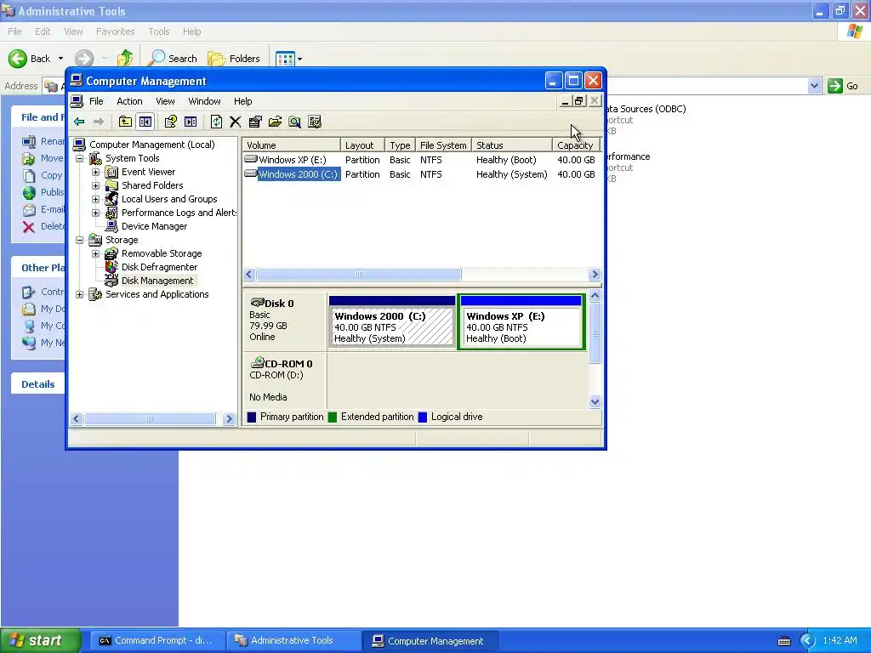Select the Windows 2000 (C:) partition block

(x=392, y=322)
